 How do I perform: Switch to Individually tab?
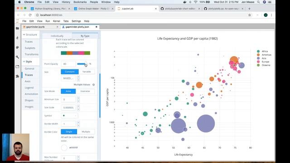tap(57, 36)
